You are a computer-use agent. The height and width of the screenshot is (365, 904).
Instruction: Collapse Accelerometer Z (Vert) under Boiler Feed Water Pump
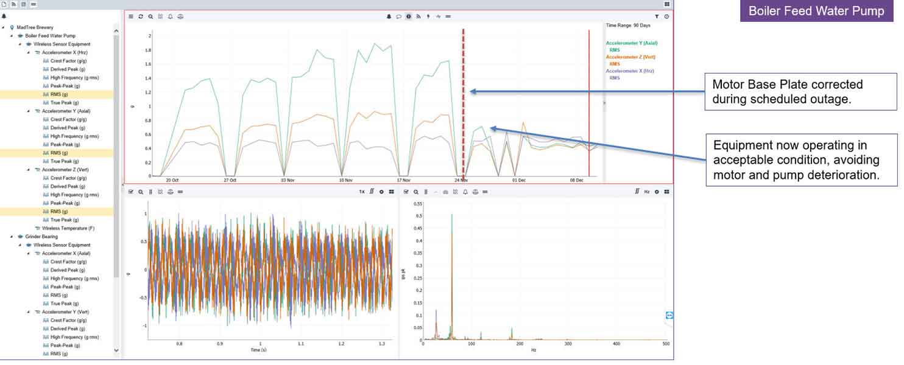tap(29, 170)
